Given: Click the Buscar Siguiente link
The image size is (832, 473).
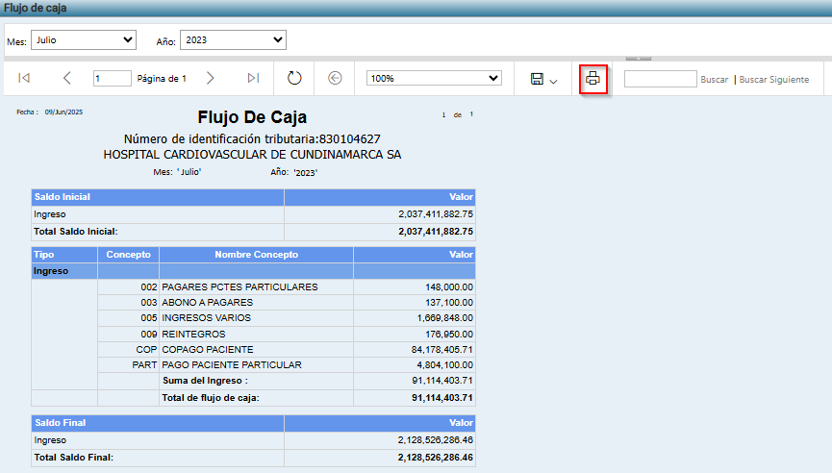Looking at the screenshot, I should pyautogui.click(x=774, y=79).
